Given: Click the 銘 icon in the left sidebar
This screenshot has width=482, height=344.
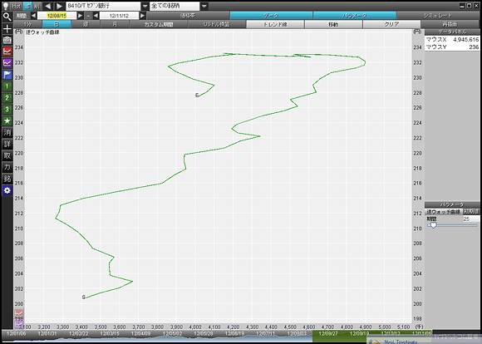Looking at the screenshot, I should [x=7, y=179].
